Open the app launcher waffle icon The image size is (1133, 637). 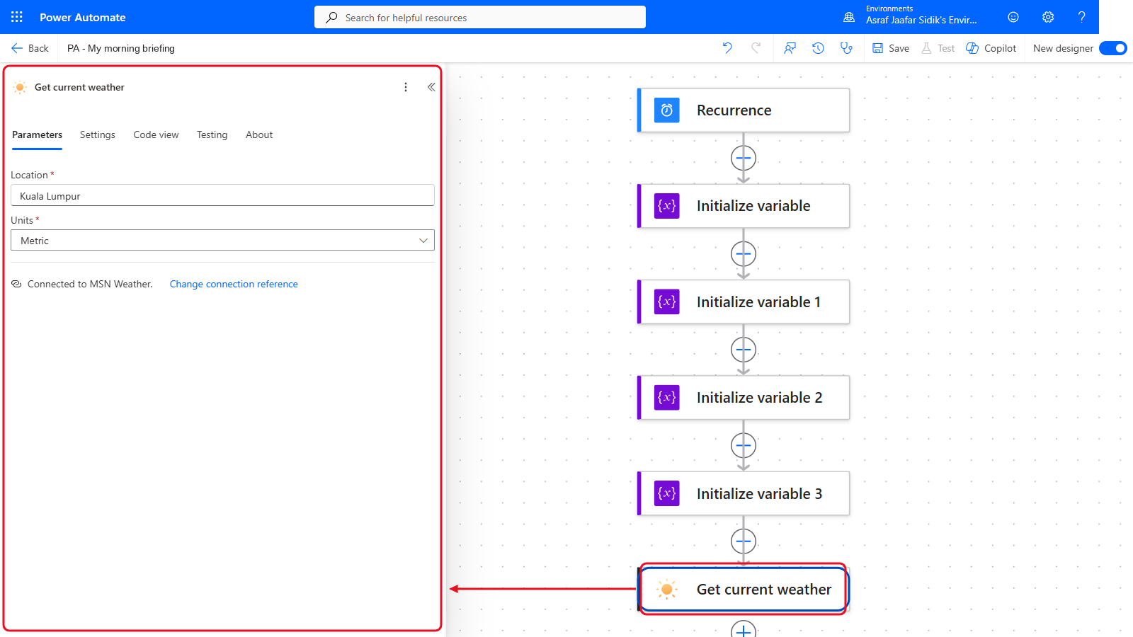17,17
